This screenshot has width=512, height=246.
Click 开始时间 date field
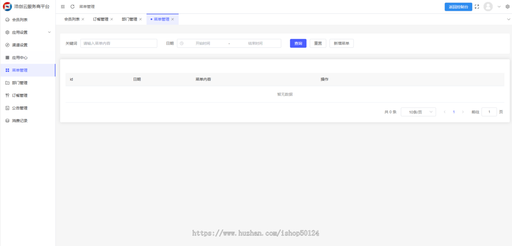[203, 43]
